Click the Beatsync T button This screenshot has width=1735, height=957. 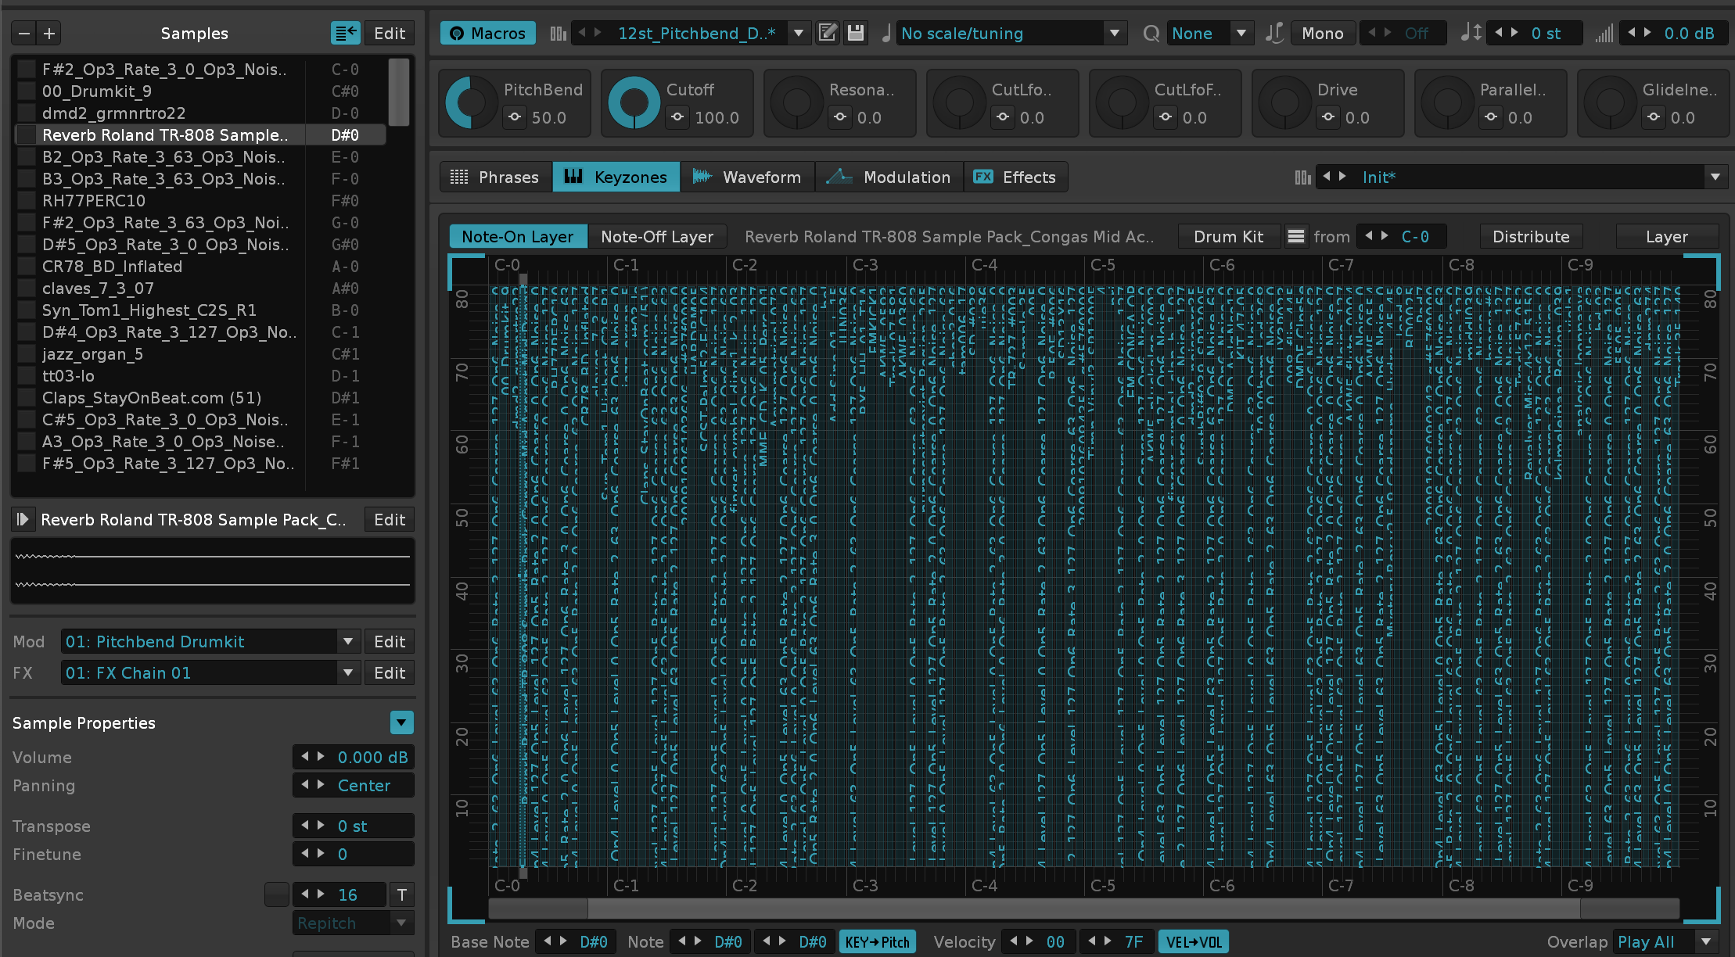(x=402, y=894)
